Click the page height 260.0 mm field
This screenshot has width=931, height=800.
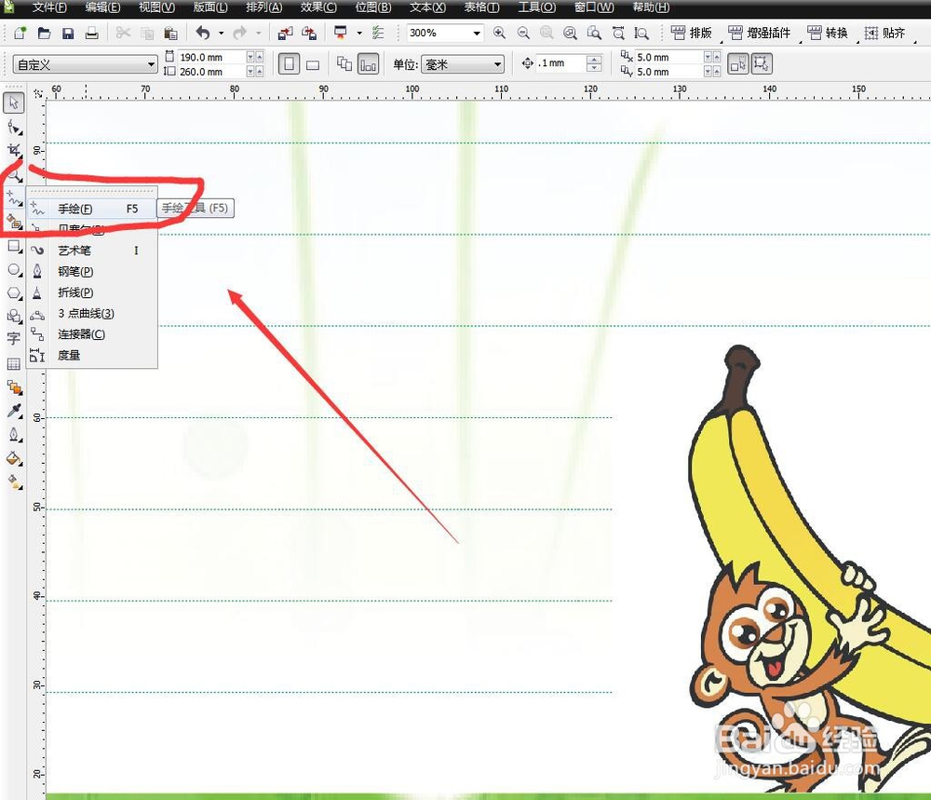point(210,72)
